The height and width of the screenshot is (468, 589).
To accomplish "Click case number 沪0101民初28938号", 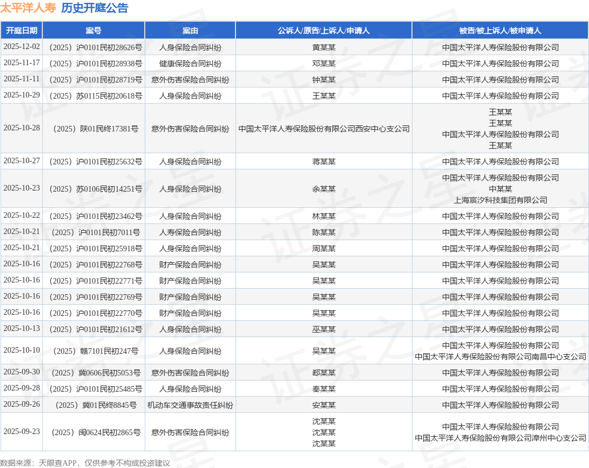I will click(x=96, y=64).
